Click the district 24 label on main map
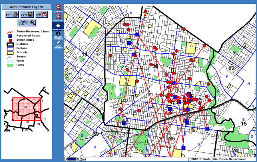Image resolution: width=257 pixels, height=162 pixels. coord(235,150)
